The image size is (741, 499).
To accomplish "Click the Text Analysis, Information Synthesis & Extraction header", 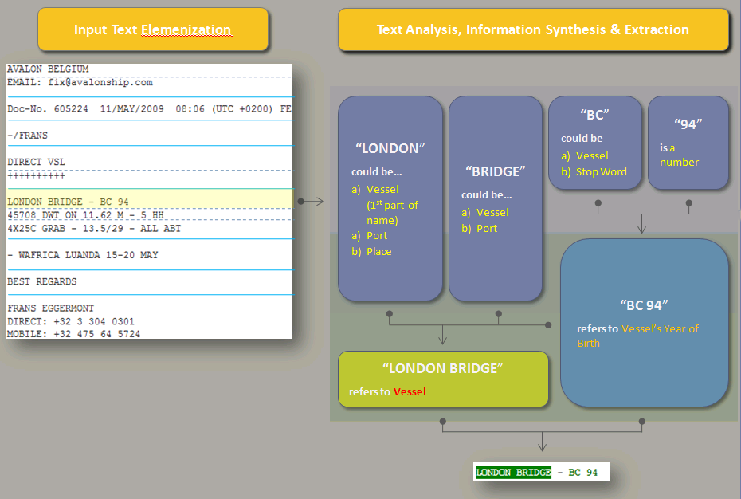I will point(533,29).
